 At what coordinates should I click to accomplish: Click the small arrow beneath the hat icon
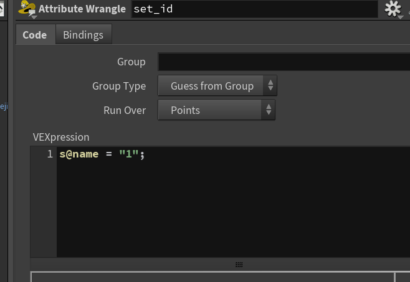34,17
